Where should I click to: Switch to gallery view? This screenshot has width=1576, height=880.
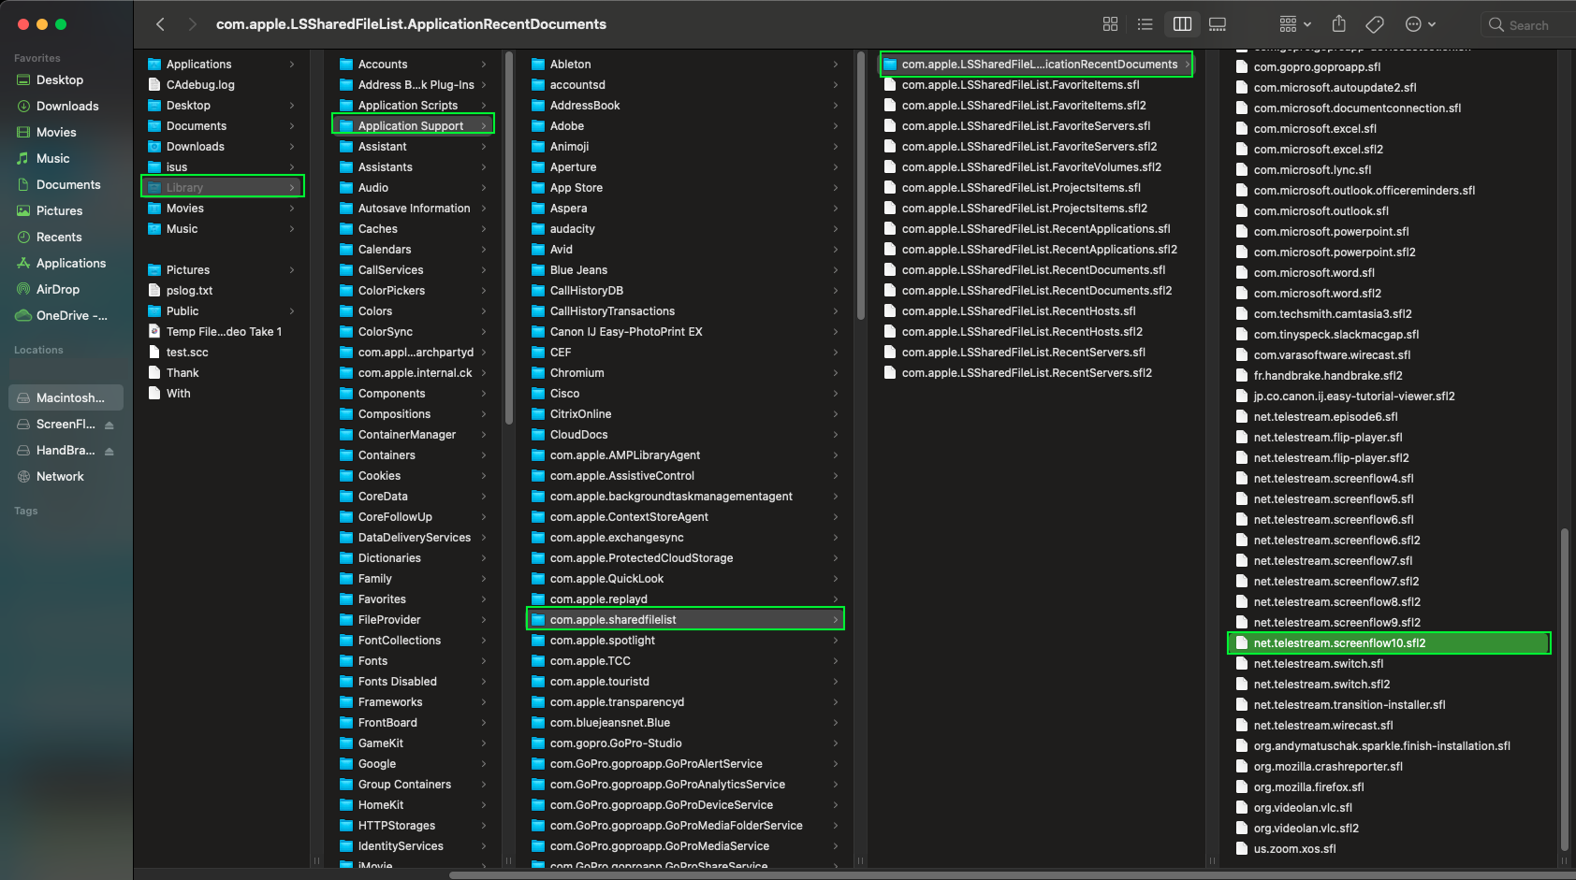[x=1218, y=24]
